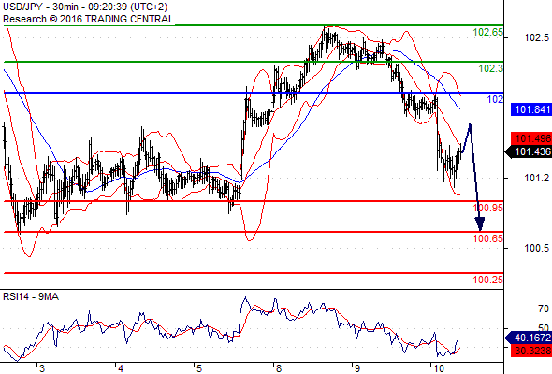This screenshot has height=374, width=552.
Task: Select the red 100.65 support label
Action: (488, 239)
